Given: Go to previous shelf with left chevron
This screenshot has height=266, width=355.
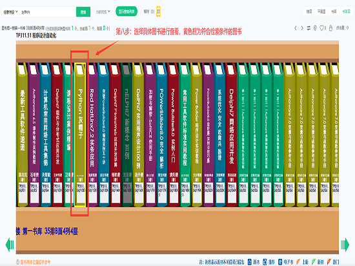Looking at the screenshot, I should point(296,28).
